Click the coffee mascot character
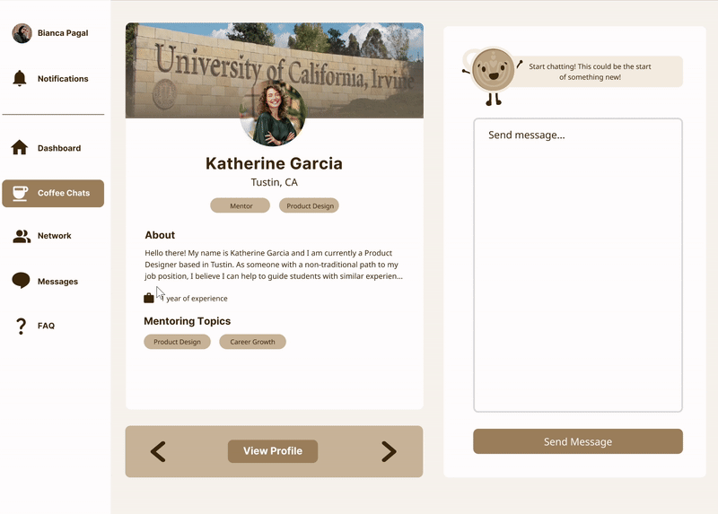Image resolution: width=718 pixels, height=514 pixels. coord(493,75)
